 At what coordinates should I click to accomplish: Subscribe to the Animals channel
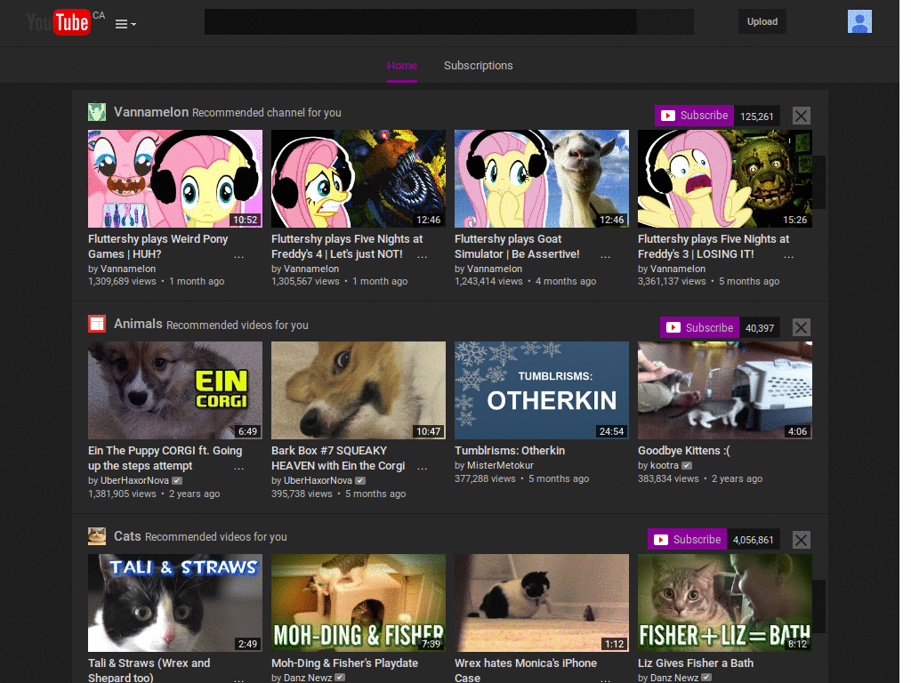(699, 327)
